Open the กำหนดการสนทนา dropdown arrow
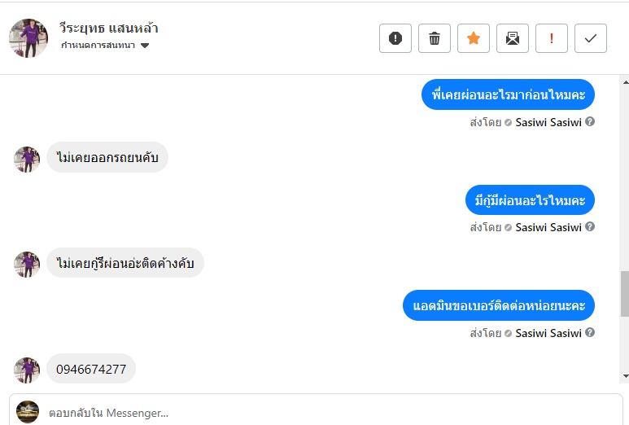The height and width of the screenshot is (425, 629). tap(145, 46)
